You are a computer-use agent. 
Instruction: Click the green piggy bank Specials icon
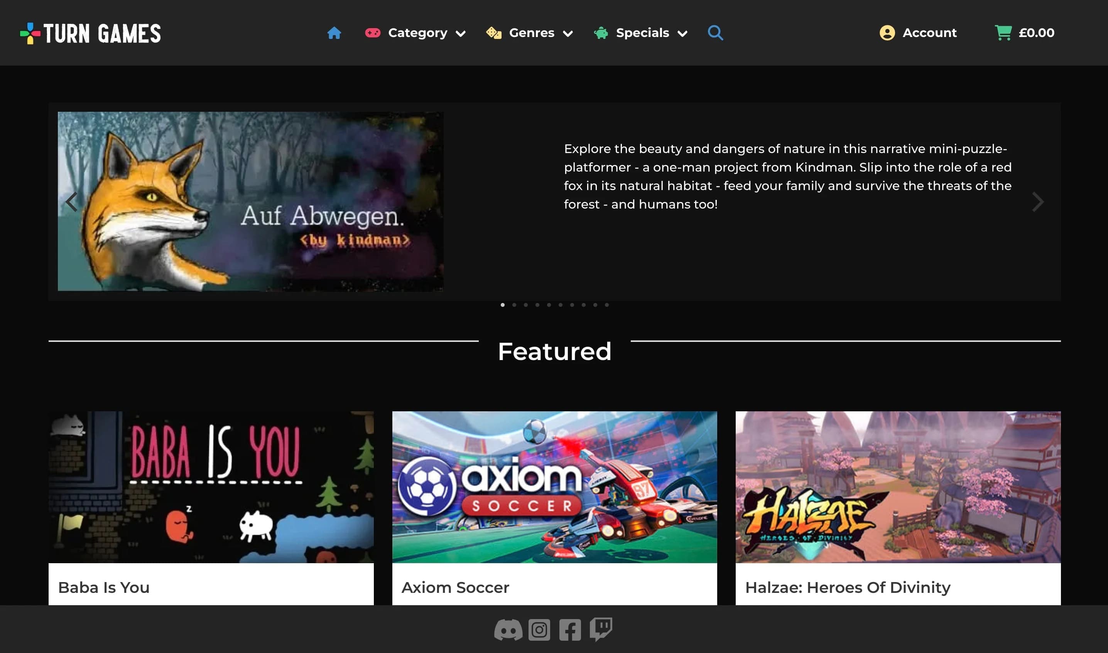pos(601,33)
